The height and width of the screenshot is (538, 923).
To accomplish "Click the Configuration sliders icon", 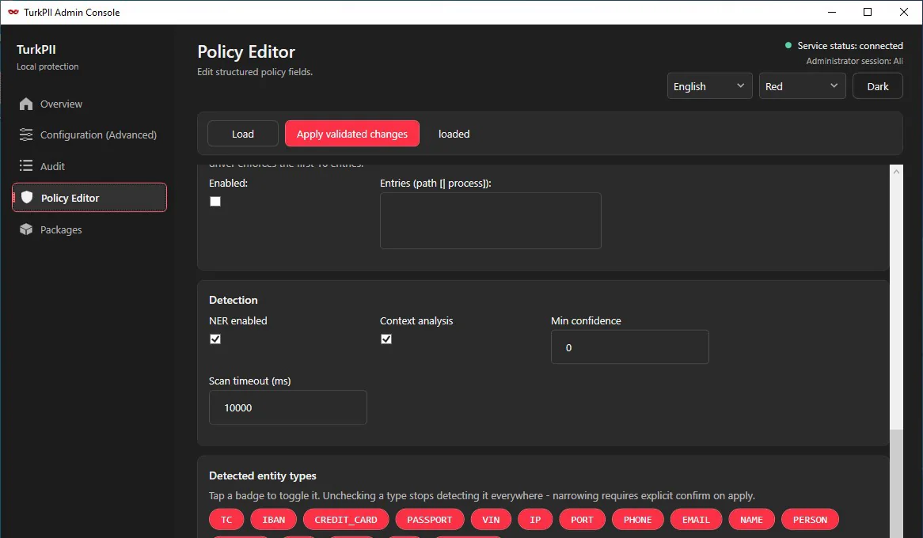I will click(x=26, y=134).
